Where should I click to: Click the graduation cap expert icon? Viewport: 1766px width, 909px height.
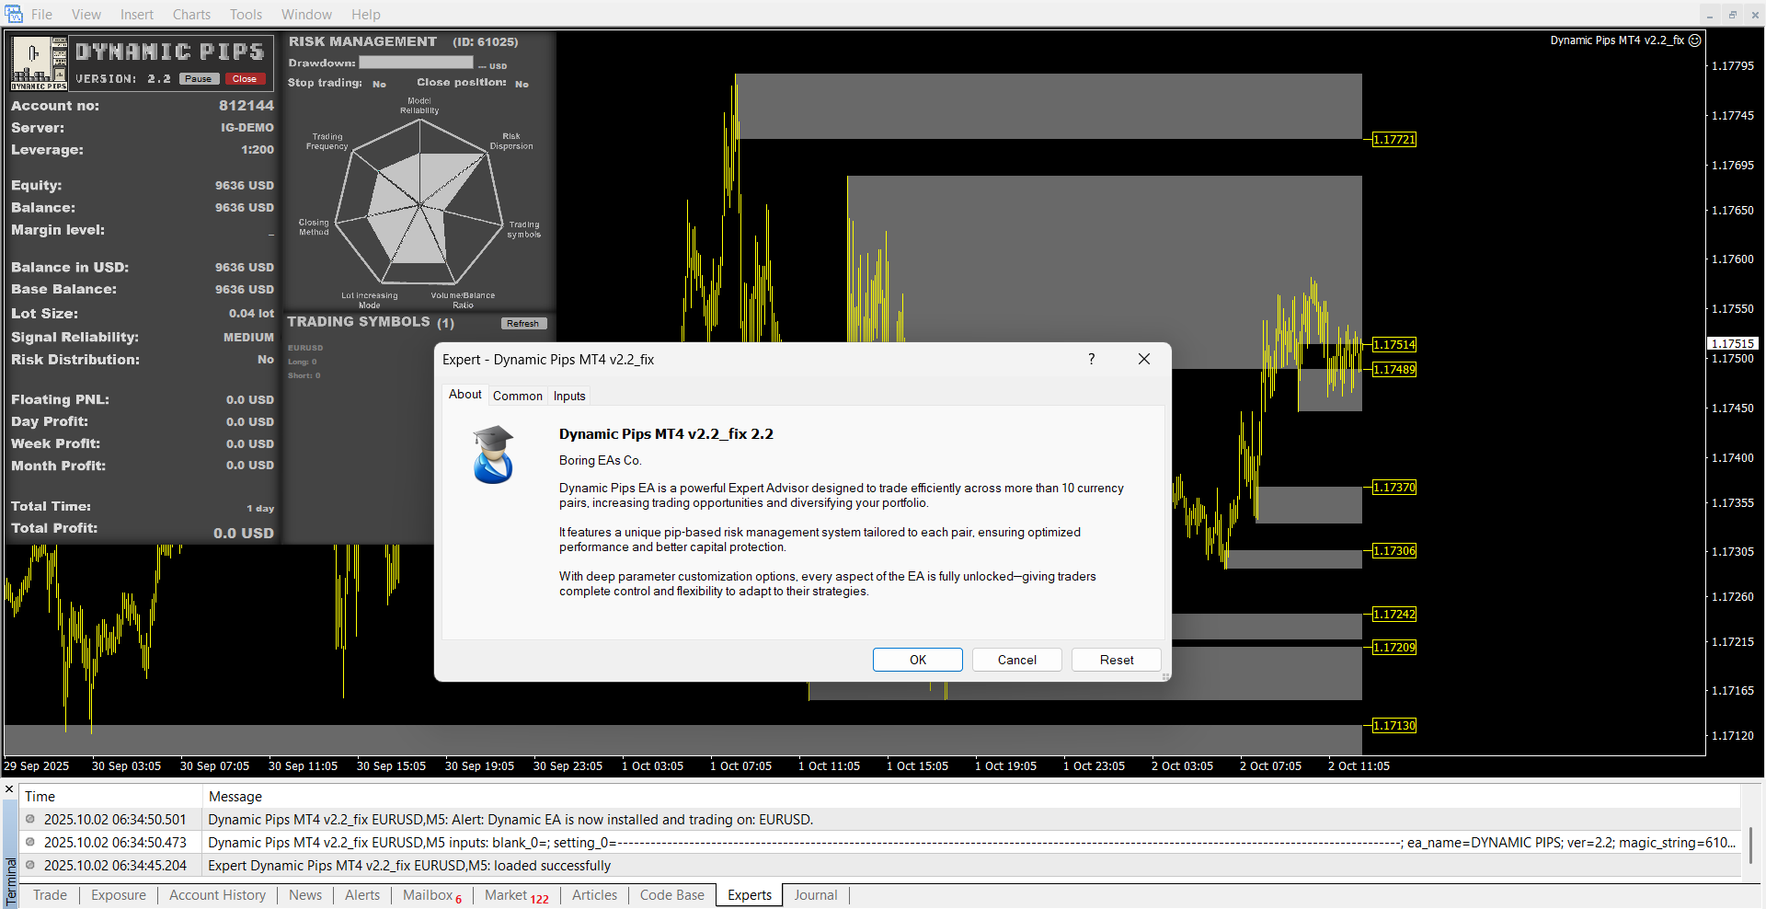coord(494,454)
